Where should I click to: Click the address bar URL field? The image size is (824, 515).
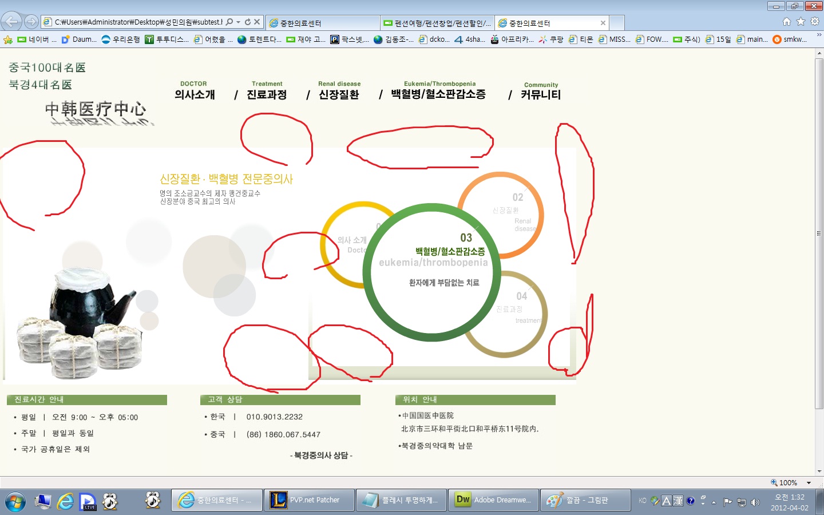[137, 22]
